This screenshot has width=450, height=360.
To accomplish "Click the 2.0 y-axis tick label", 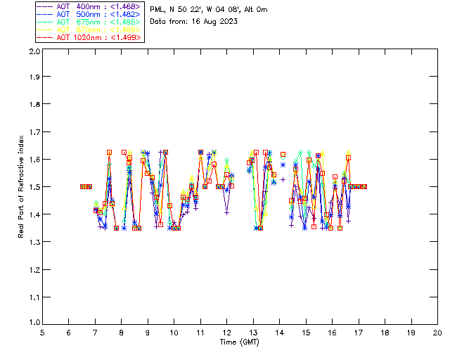I will (x=34, y=51).
